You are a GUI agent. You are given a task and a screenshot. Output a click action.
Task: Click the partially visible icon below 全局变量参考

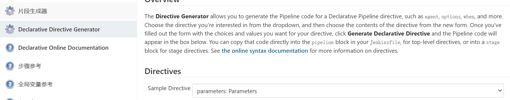(10, 99)
